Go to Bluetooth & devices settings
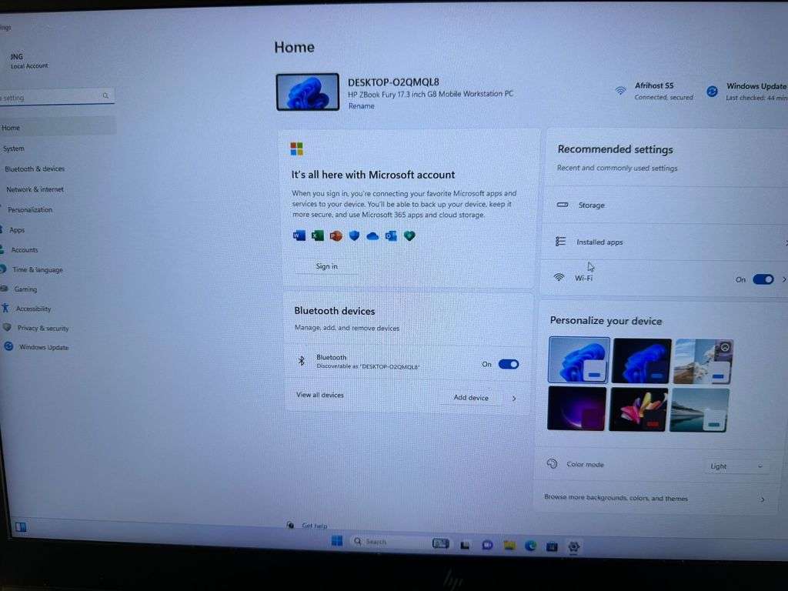Viewport: 788px width, 591px height. 35,169
